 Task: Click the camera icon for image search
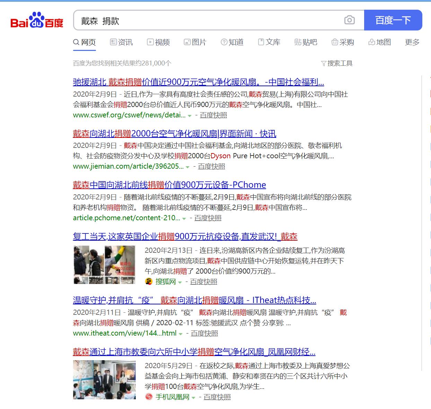click(349, 21)
